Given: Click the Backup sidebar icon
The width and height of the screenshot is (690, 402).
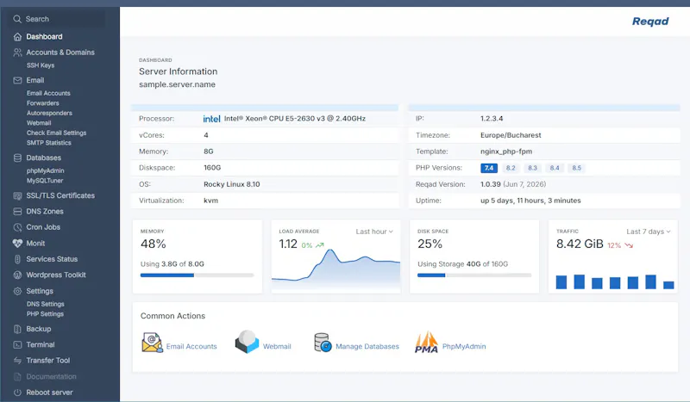Looking at the screenshot, I should point(17,329).
